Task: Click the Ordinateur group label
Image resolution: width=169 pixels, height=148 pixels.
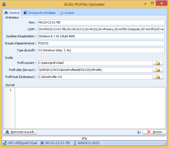Action: click(x=12, y=17)
